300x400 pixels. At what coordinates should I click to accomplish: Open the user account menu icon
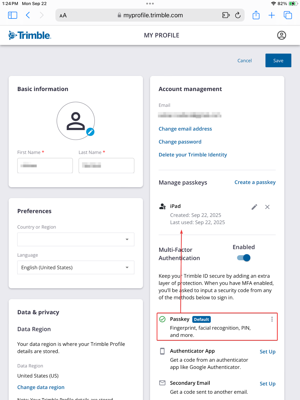click(x=281, y=35)
